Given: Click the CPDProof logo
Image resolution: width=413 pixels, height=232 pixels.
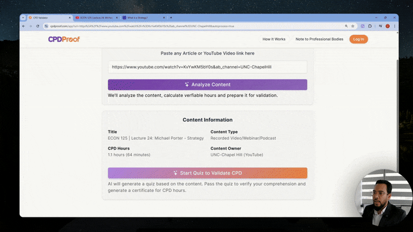Looking at the screenshot, I should (64, 39).
